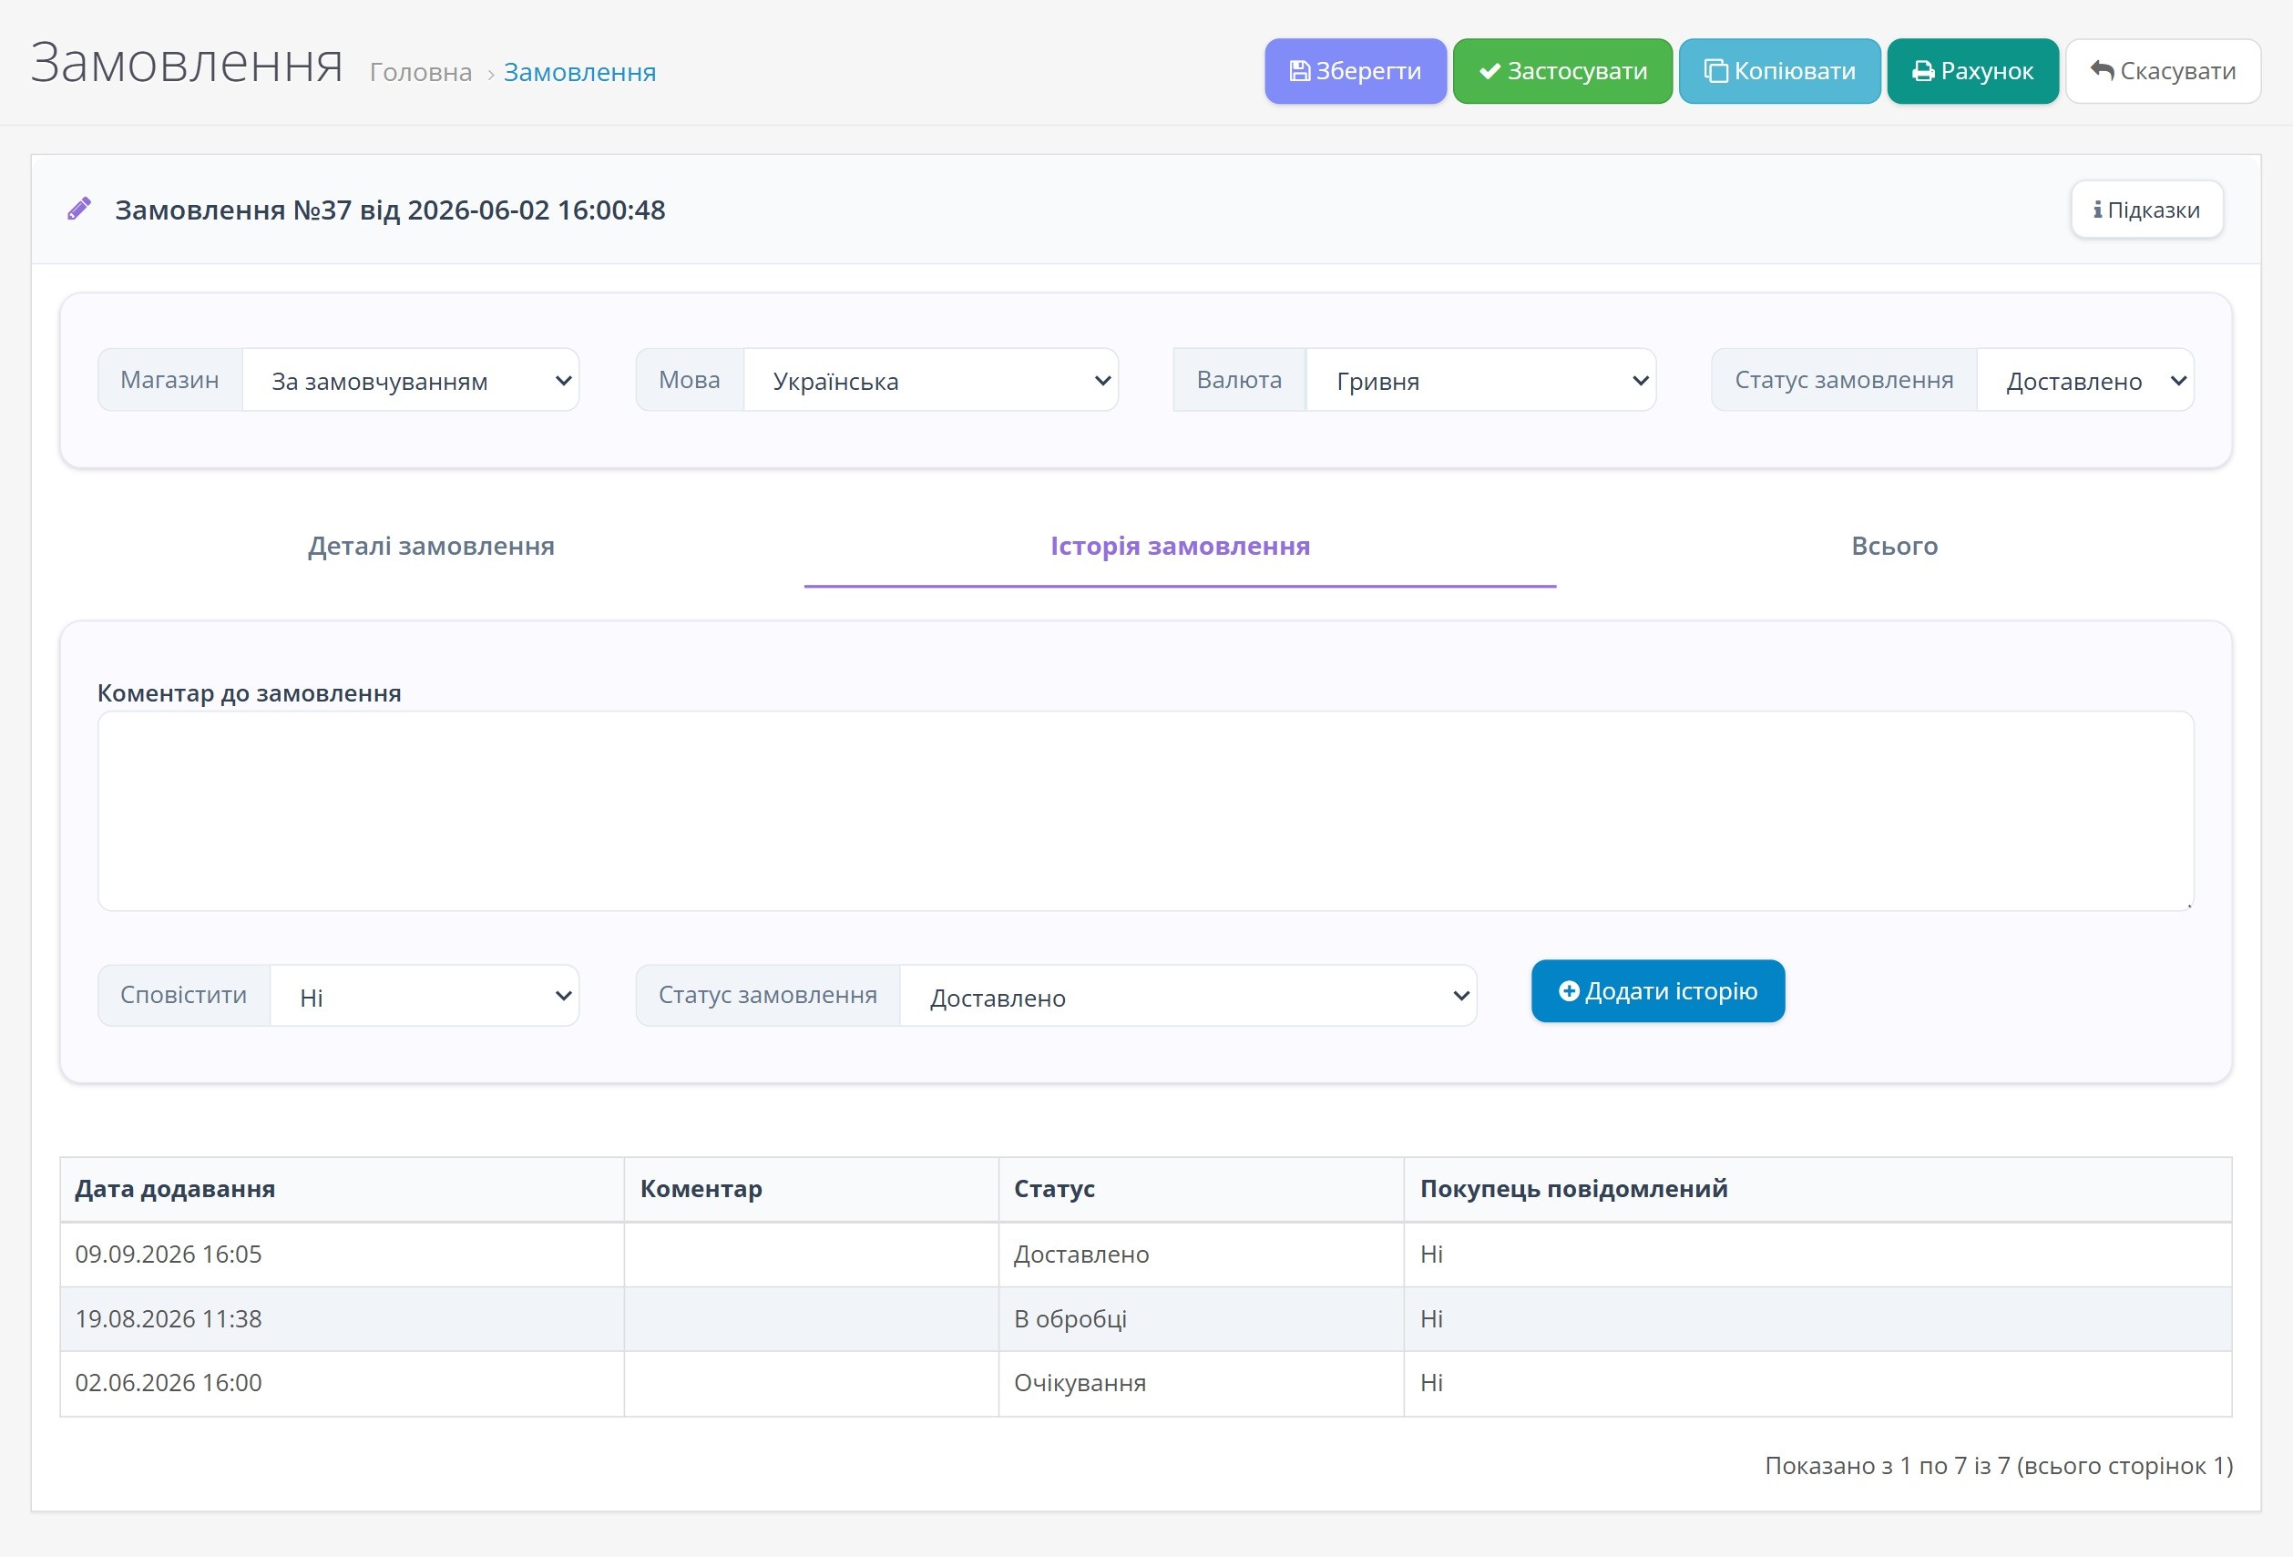This screenshot has height=1557, width=2293.
Task: Switch to Всього tab
Action: click(x=1894, y=546)
